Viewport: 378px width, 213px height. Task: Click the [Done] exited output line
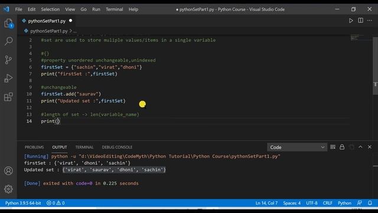pyautogui.click(x=82, y=183)
